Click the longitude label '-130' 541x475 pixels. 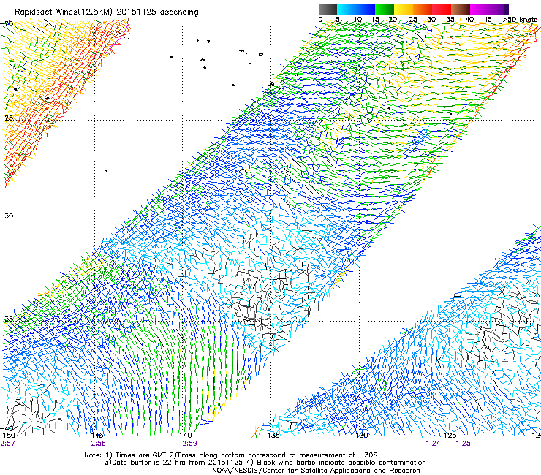(359, 435)
